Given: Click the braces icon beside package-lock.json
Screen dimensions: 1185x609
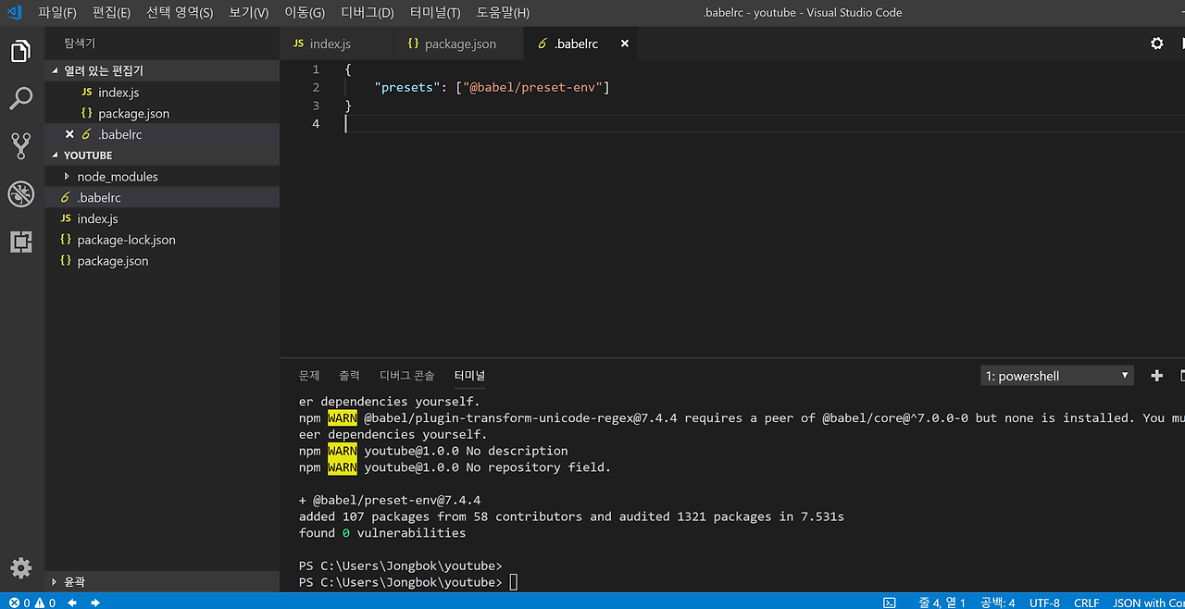Looking at the screenshot, I should 65,240.
